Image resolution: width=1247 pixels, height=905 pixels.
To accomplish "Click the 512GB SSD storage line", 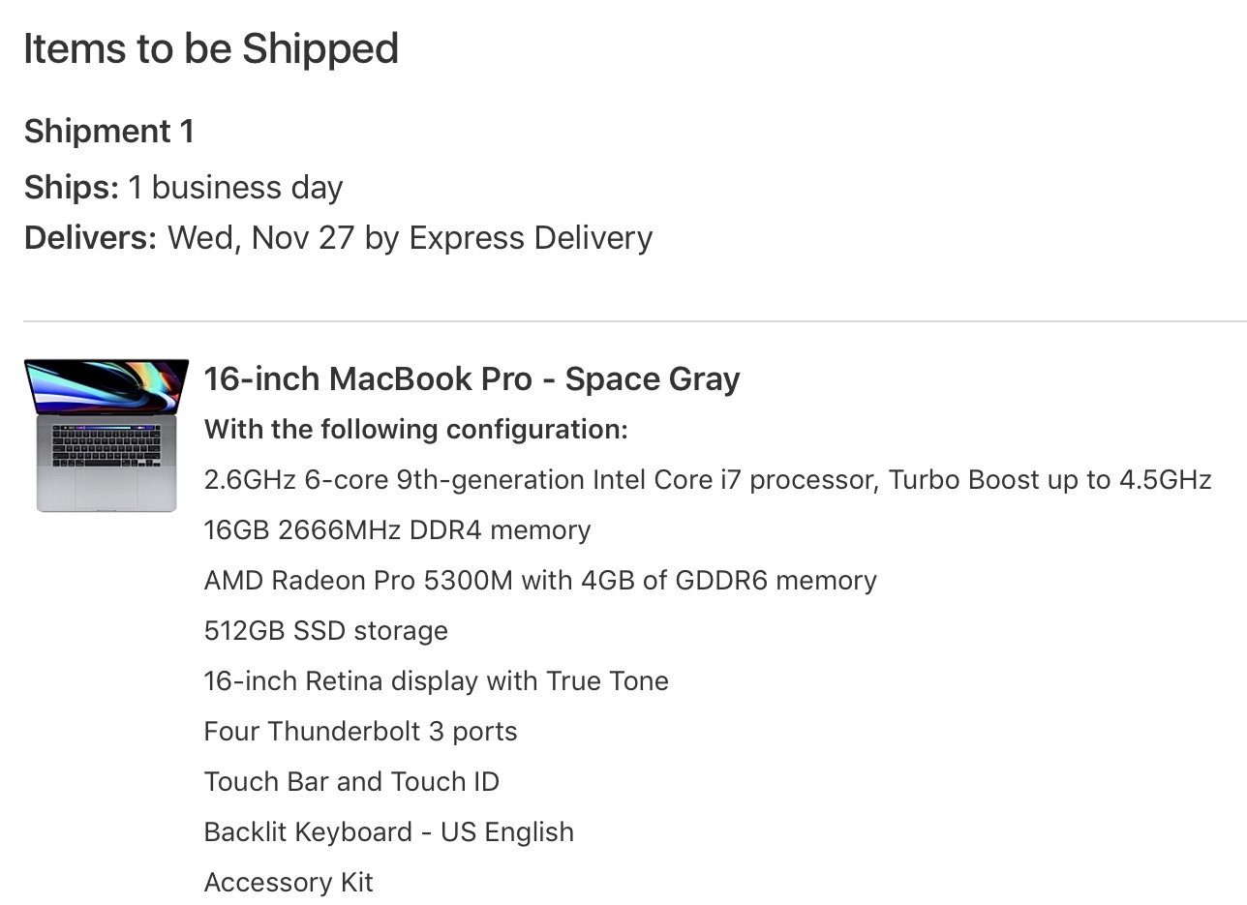I will coord(326,631).
